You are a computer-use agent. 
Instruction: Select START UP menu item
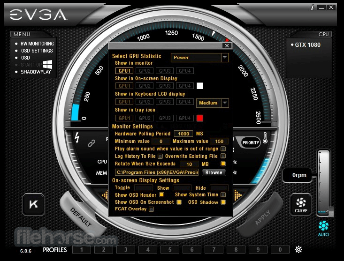pos(31,65)
